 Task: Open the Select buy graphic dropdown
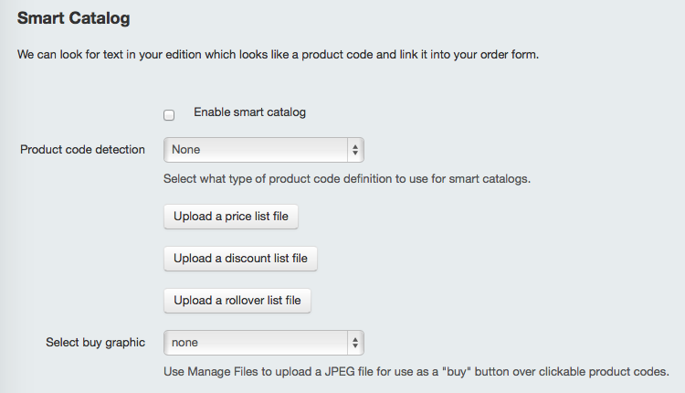point(263,343)
